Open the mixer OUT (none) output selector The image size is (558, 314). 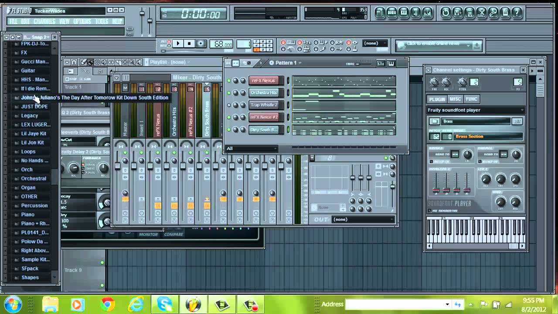(x=363, y=219)
